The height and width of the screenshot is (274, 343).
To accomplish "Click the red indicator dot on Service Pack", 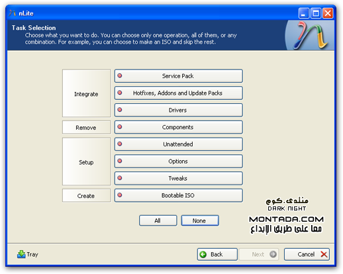I will 120,75.
